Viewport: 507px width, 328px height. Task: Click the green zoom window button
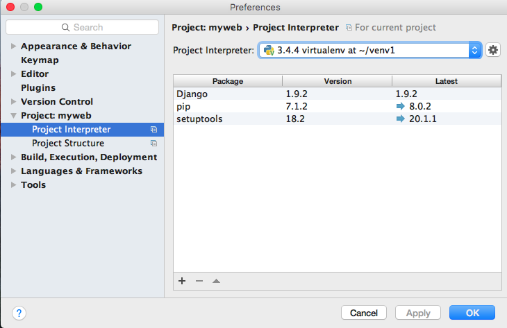coord(38,7)
